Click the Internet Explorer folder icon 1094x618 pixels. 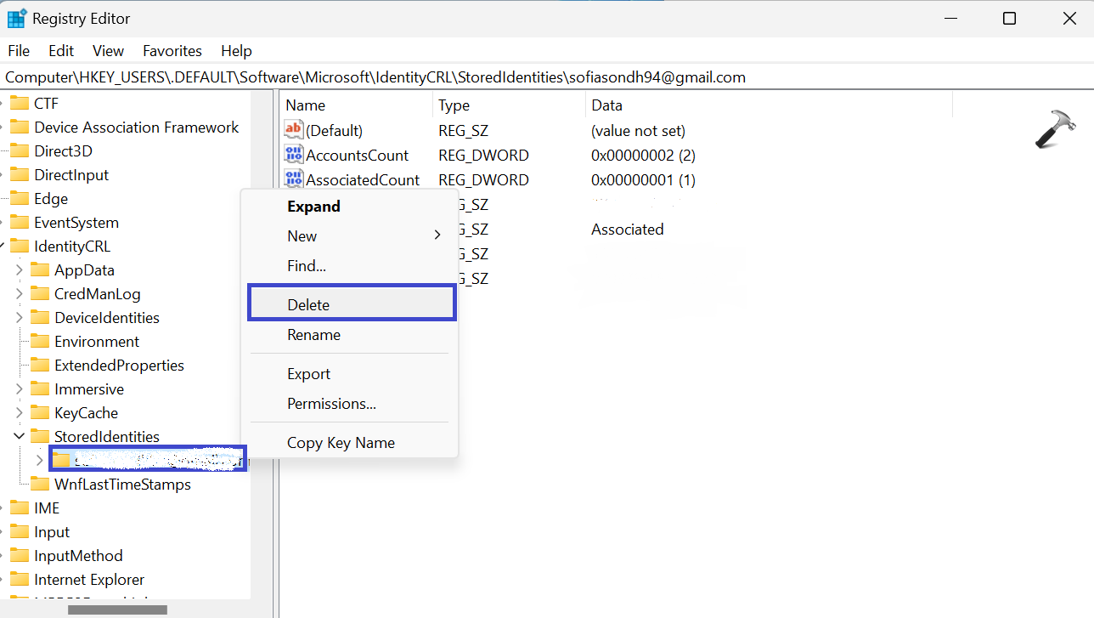[x=20, y=579]
